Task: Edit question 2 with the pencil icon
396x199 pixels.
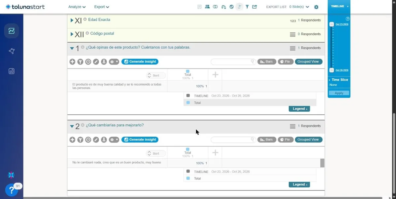Action: [x=96, y=140]
